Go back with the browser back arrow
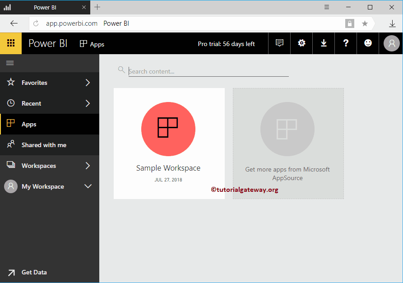403x283 pixels. 14,23
